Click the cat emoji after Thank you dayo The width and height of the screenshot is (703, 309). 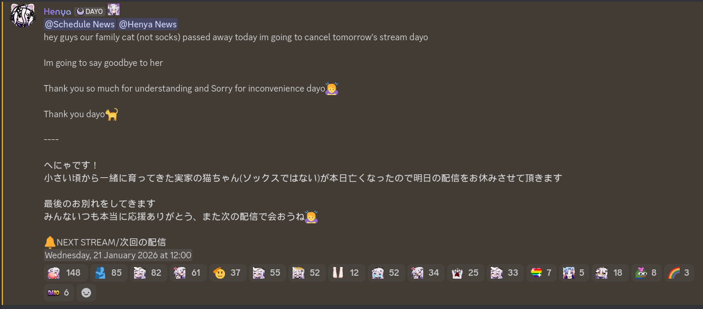[112, 114]
